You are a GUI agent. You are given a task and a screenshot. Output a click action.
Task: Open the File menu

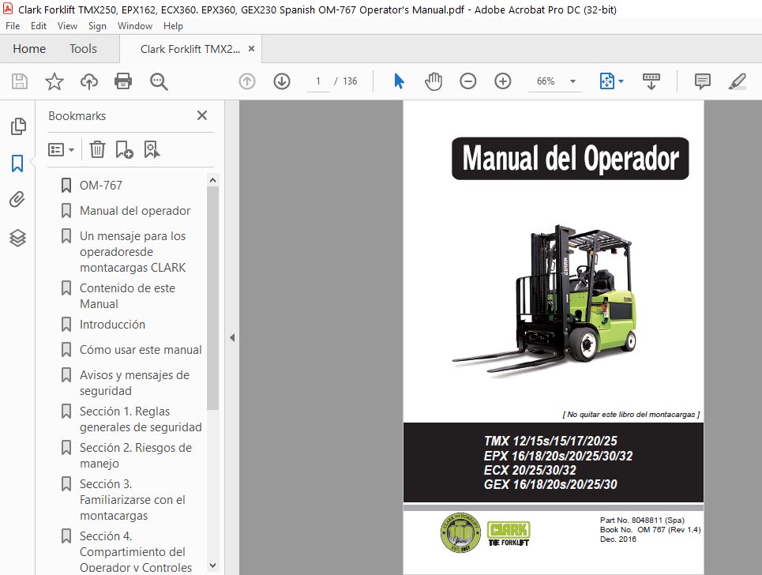(13, 26)
